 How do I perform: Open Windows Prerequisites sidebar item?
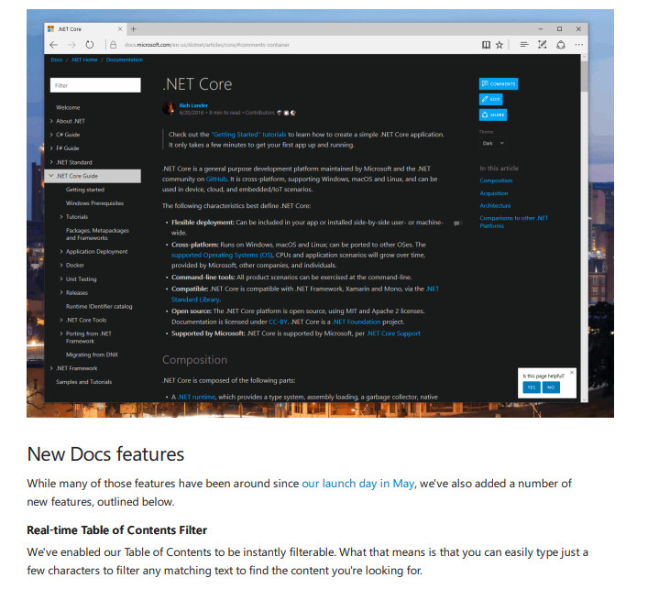click(x=94, y=203)
